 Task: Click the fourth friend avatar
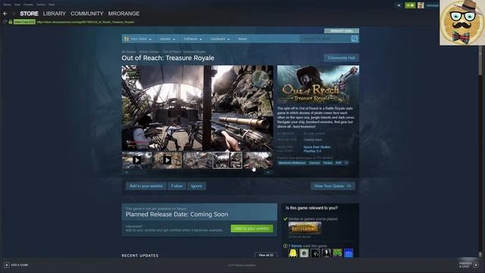(326, 253)
